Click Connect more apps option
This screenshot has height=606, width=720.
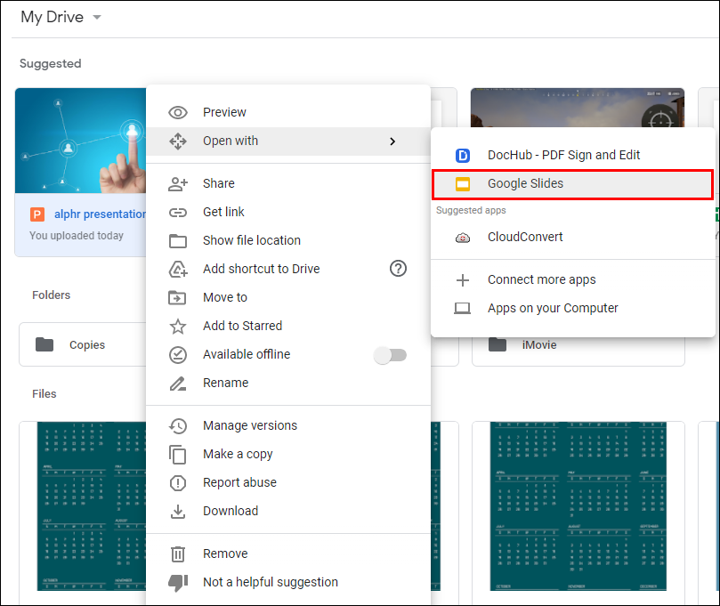tap(541, 279)
